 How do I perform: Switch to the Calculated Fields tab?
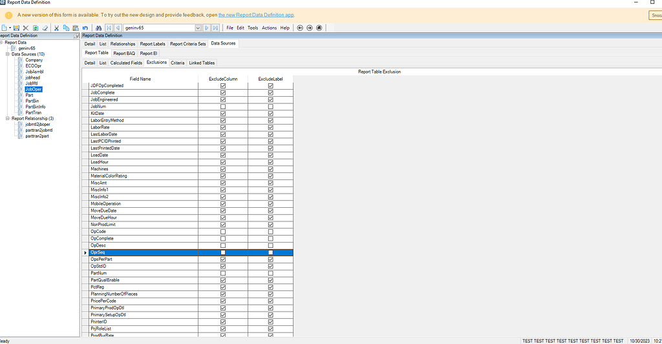pyautogui.click(x=126, y=63)
